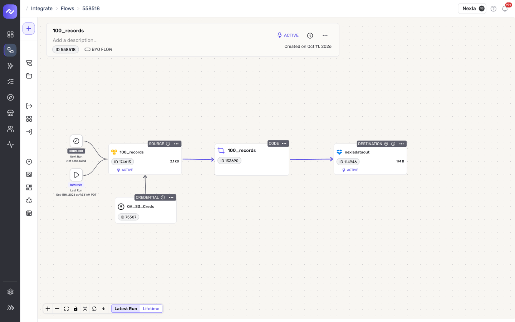
Task: Open the help question mark icon
Action: click(x=494, y=9)
